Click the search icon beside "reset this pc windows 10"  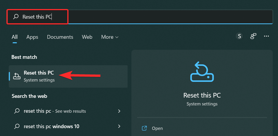pyautogui.click(x=17, y=126)
